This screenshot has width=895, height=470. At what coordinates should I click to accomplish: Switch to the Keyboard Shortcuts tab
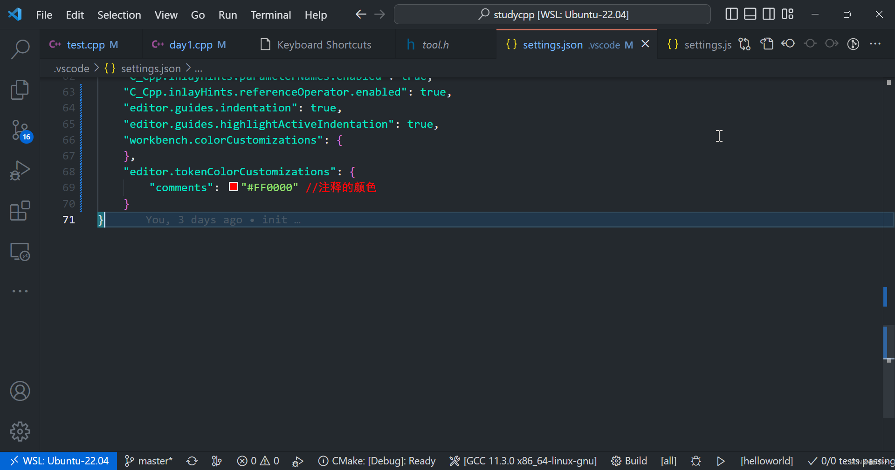click(323, 45)
